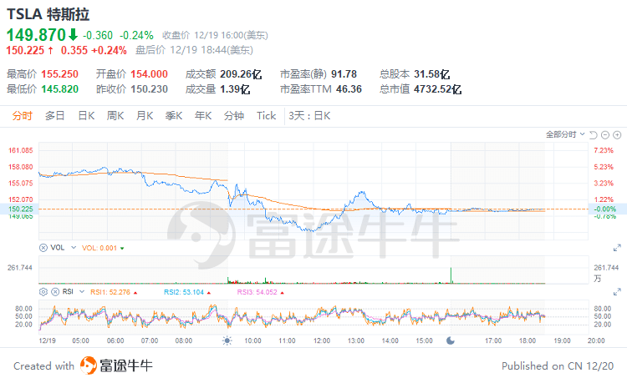The height and width of the screenshot is (383, 627).
Task: Click the 最低价 145.820 value
Action: 59,89
